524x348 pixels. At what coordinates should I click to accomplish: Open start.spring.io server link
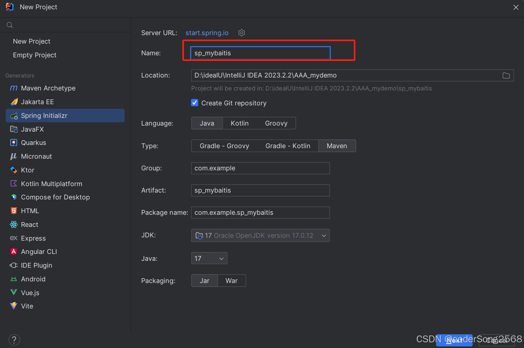point(207,33)
